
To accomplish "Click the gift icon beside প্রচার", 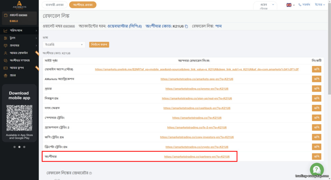I will click(x=6, y=75).
